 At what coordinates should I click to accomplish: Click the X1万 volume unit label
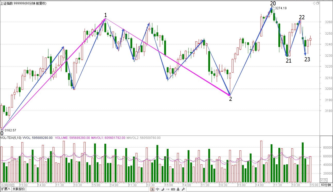point(324,180)
